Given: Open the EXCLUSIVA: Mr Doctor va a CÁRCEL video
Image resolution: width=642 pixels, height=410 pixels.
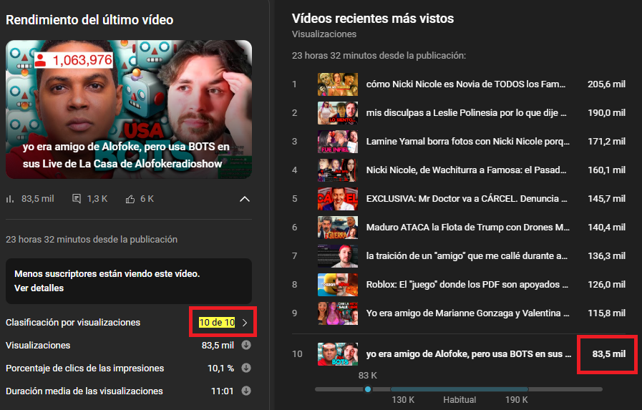Looking at the screenshot, I should coord(467,199).
